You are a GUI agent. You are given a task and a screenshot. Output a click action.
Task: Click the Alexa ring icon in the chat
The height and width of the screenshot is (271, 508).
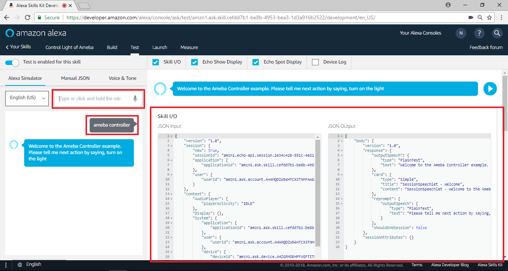pyautogui.click(x=13, y=145)
